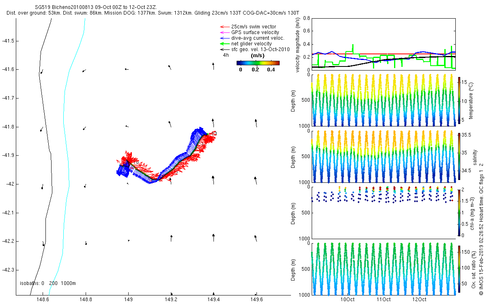Image resolution: width=487 pixels, height=304 pixels.
Task: Click the '0.8' velocity magnitude axis tick
Action: pos(306,18)
